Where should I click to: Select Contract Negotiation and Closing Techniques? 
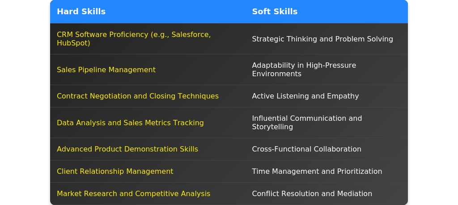tap(137, 96)
